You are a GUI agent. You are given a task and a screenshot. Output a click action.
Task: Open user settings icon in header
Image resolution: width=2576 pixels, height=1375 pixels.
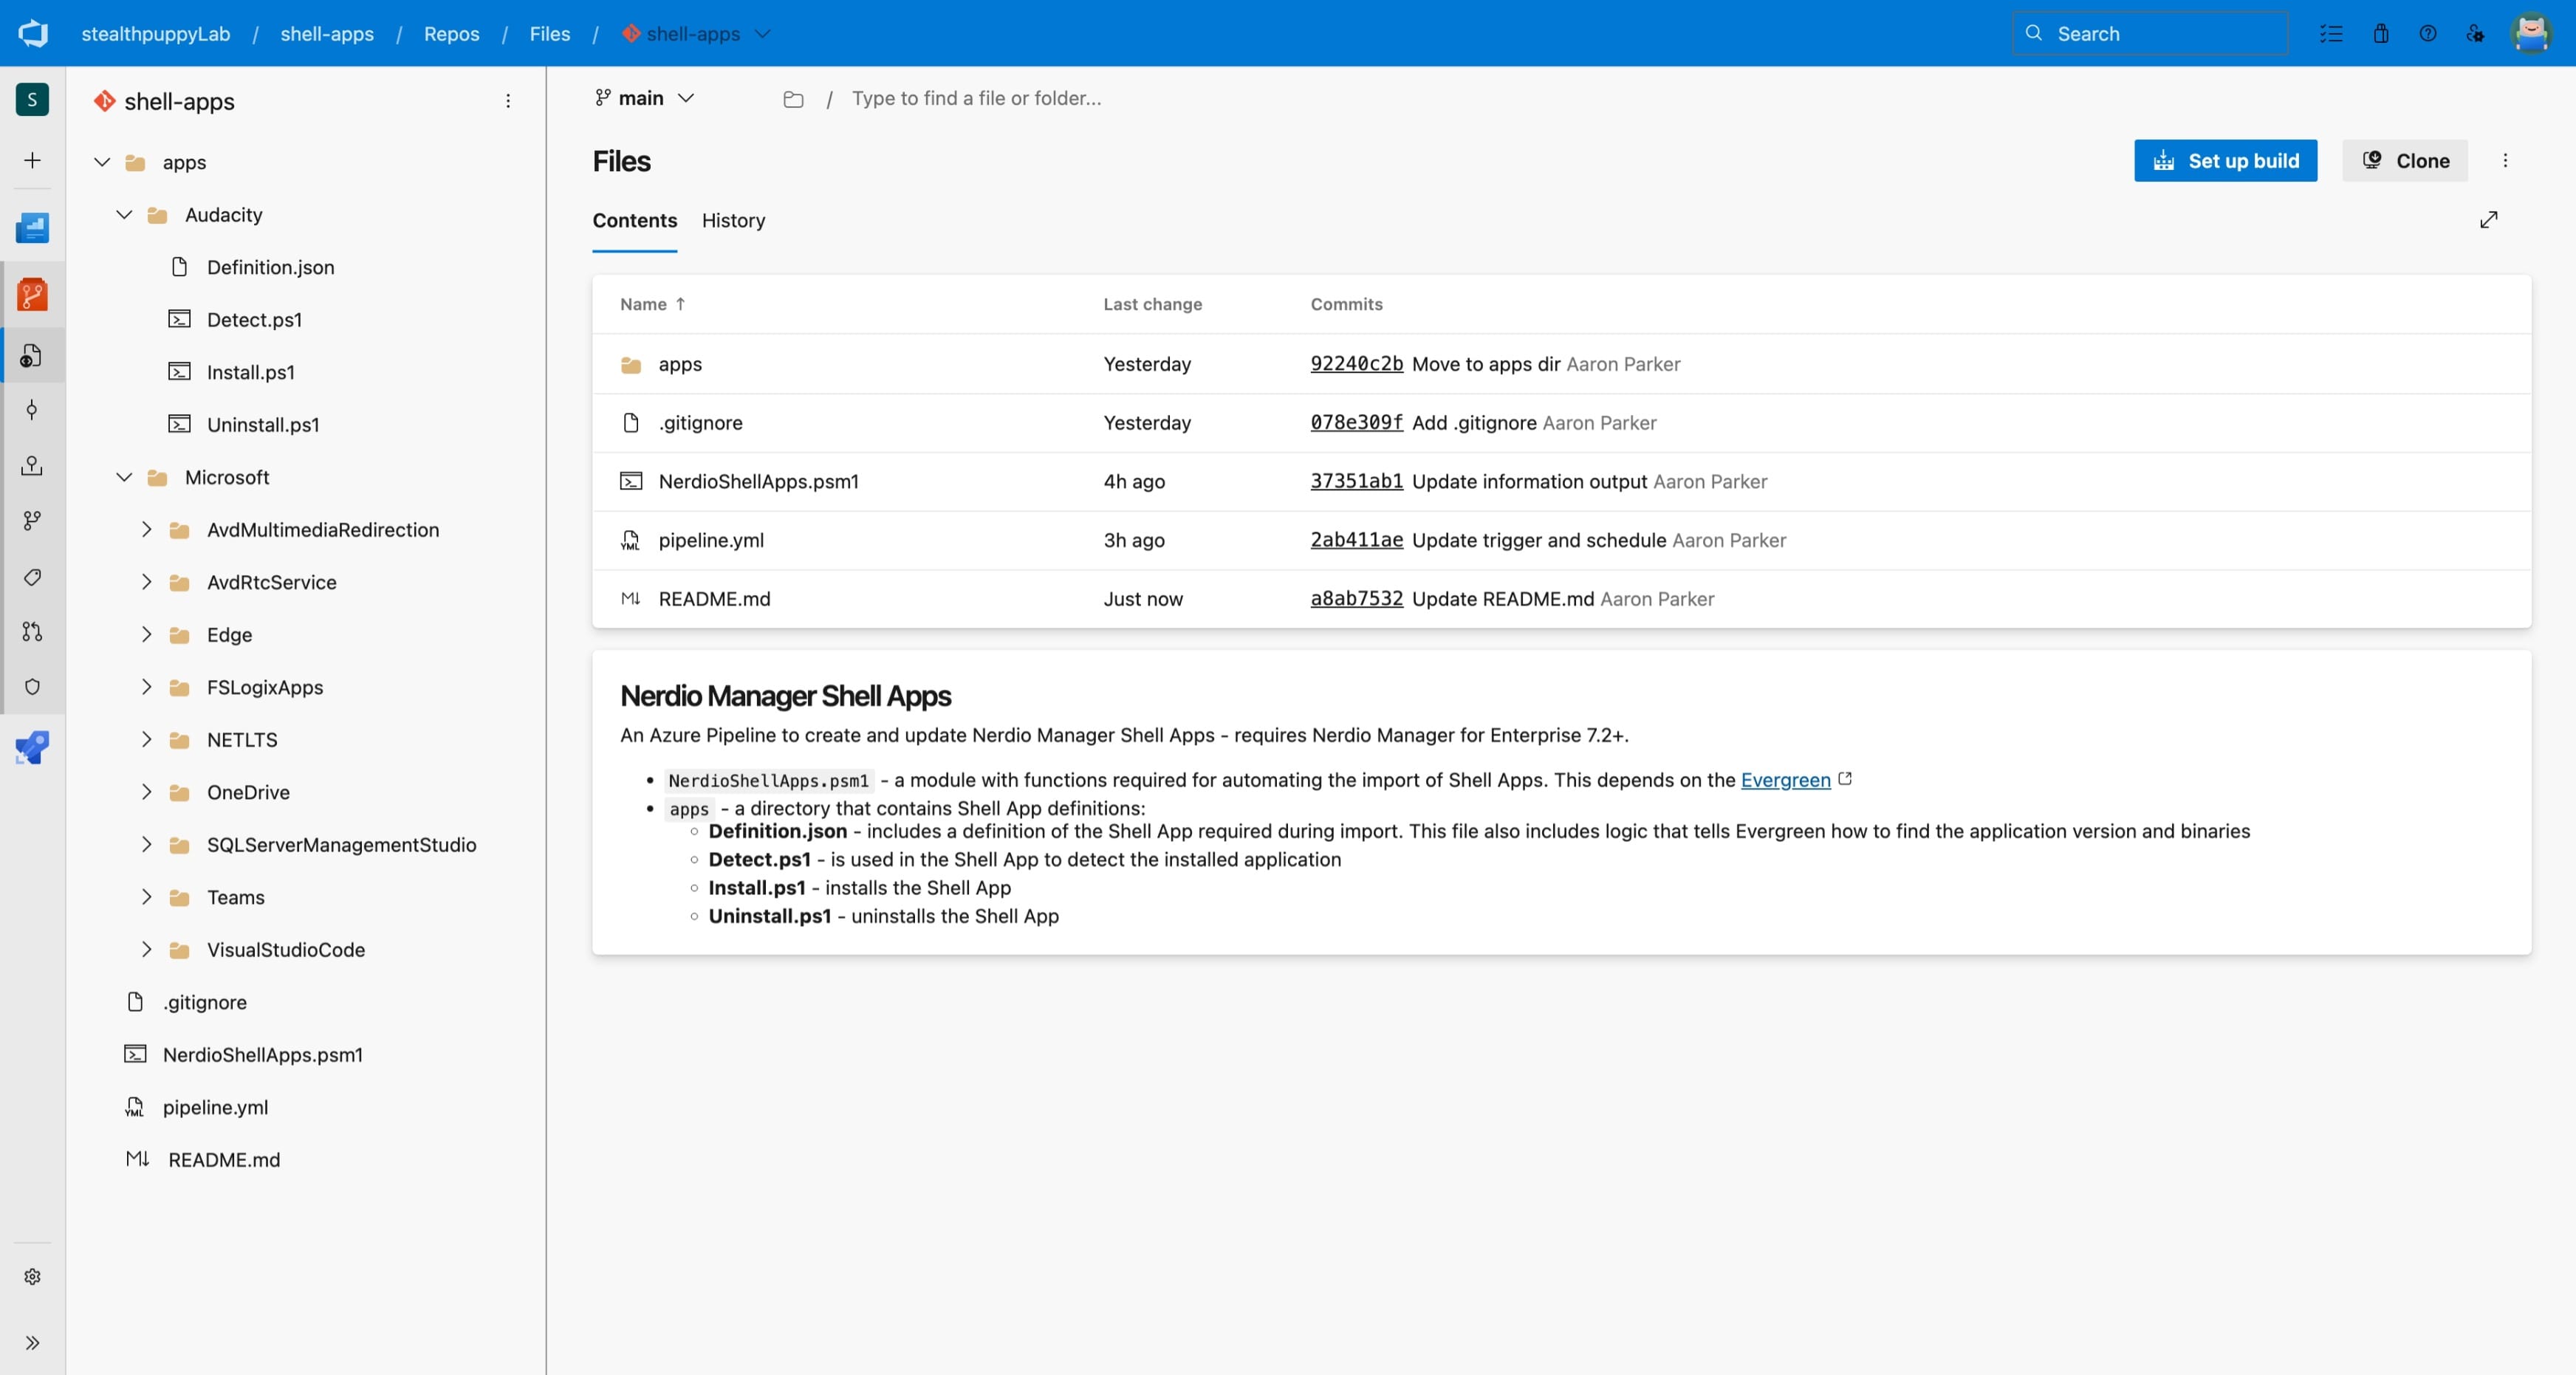tap(2475, 33)
